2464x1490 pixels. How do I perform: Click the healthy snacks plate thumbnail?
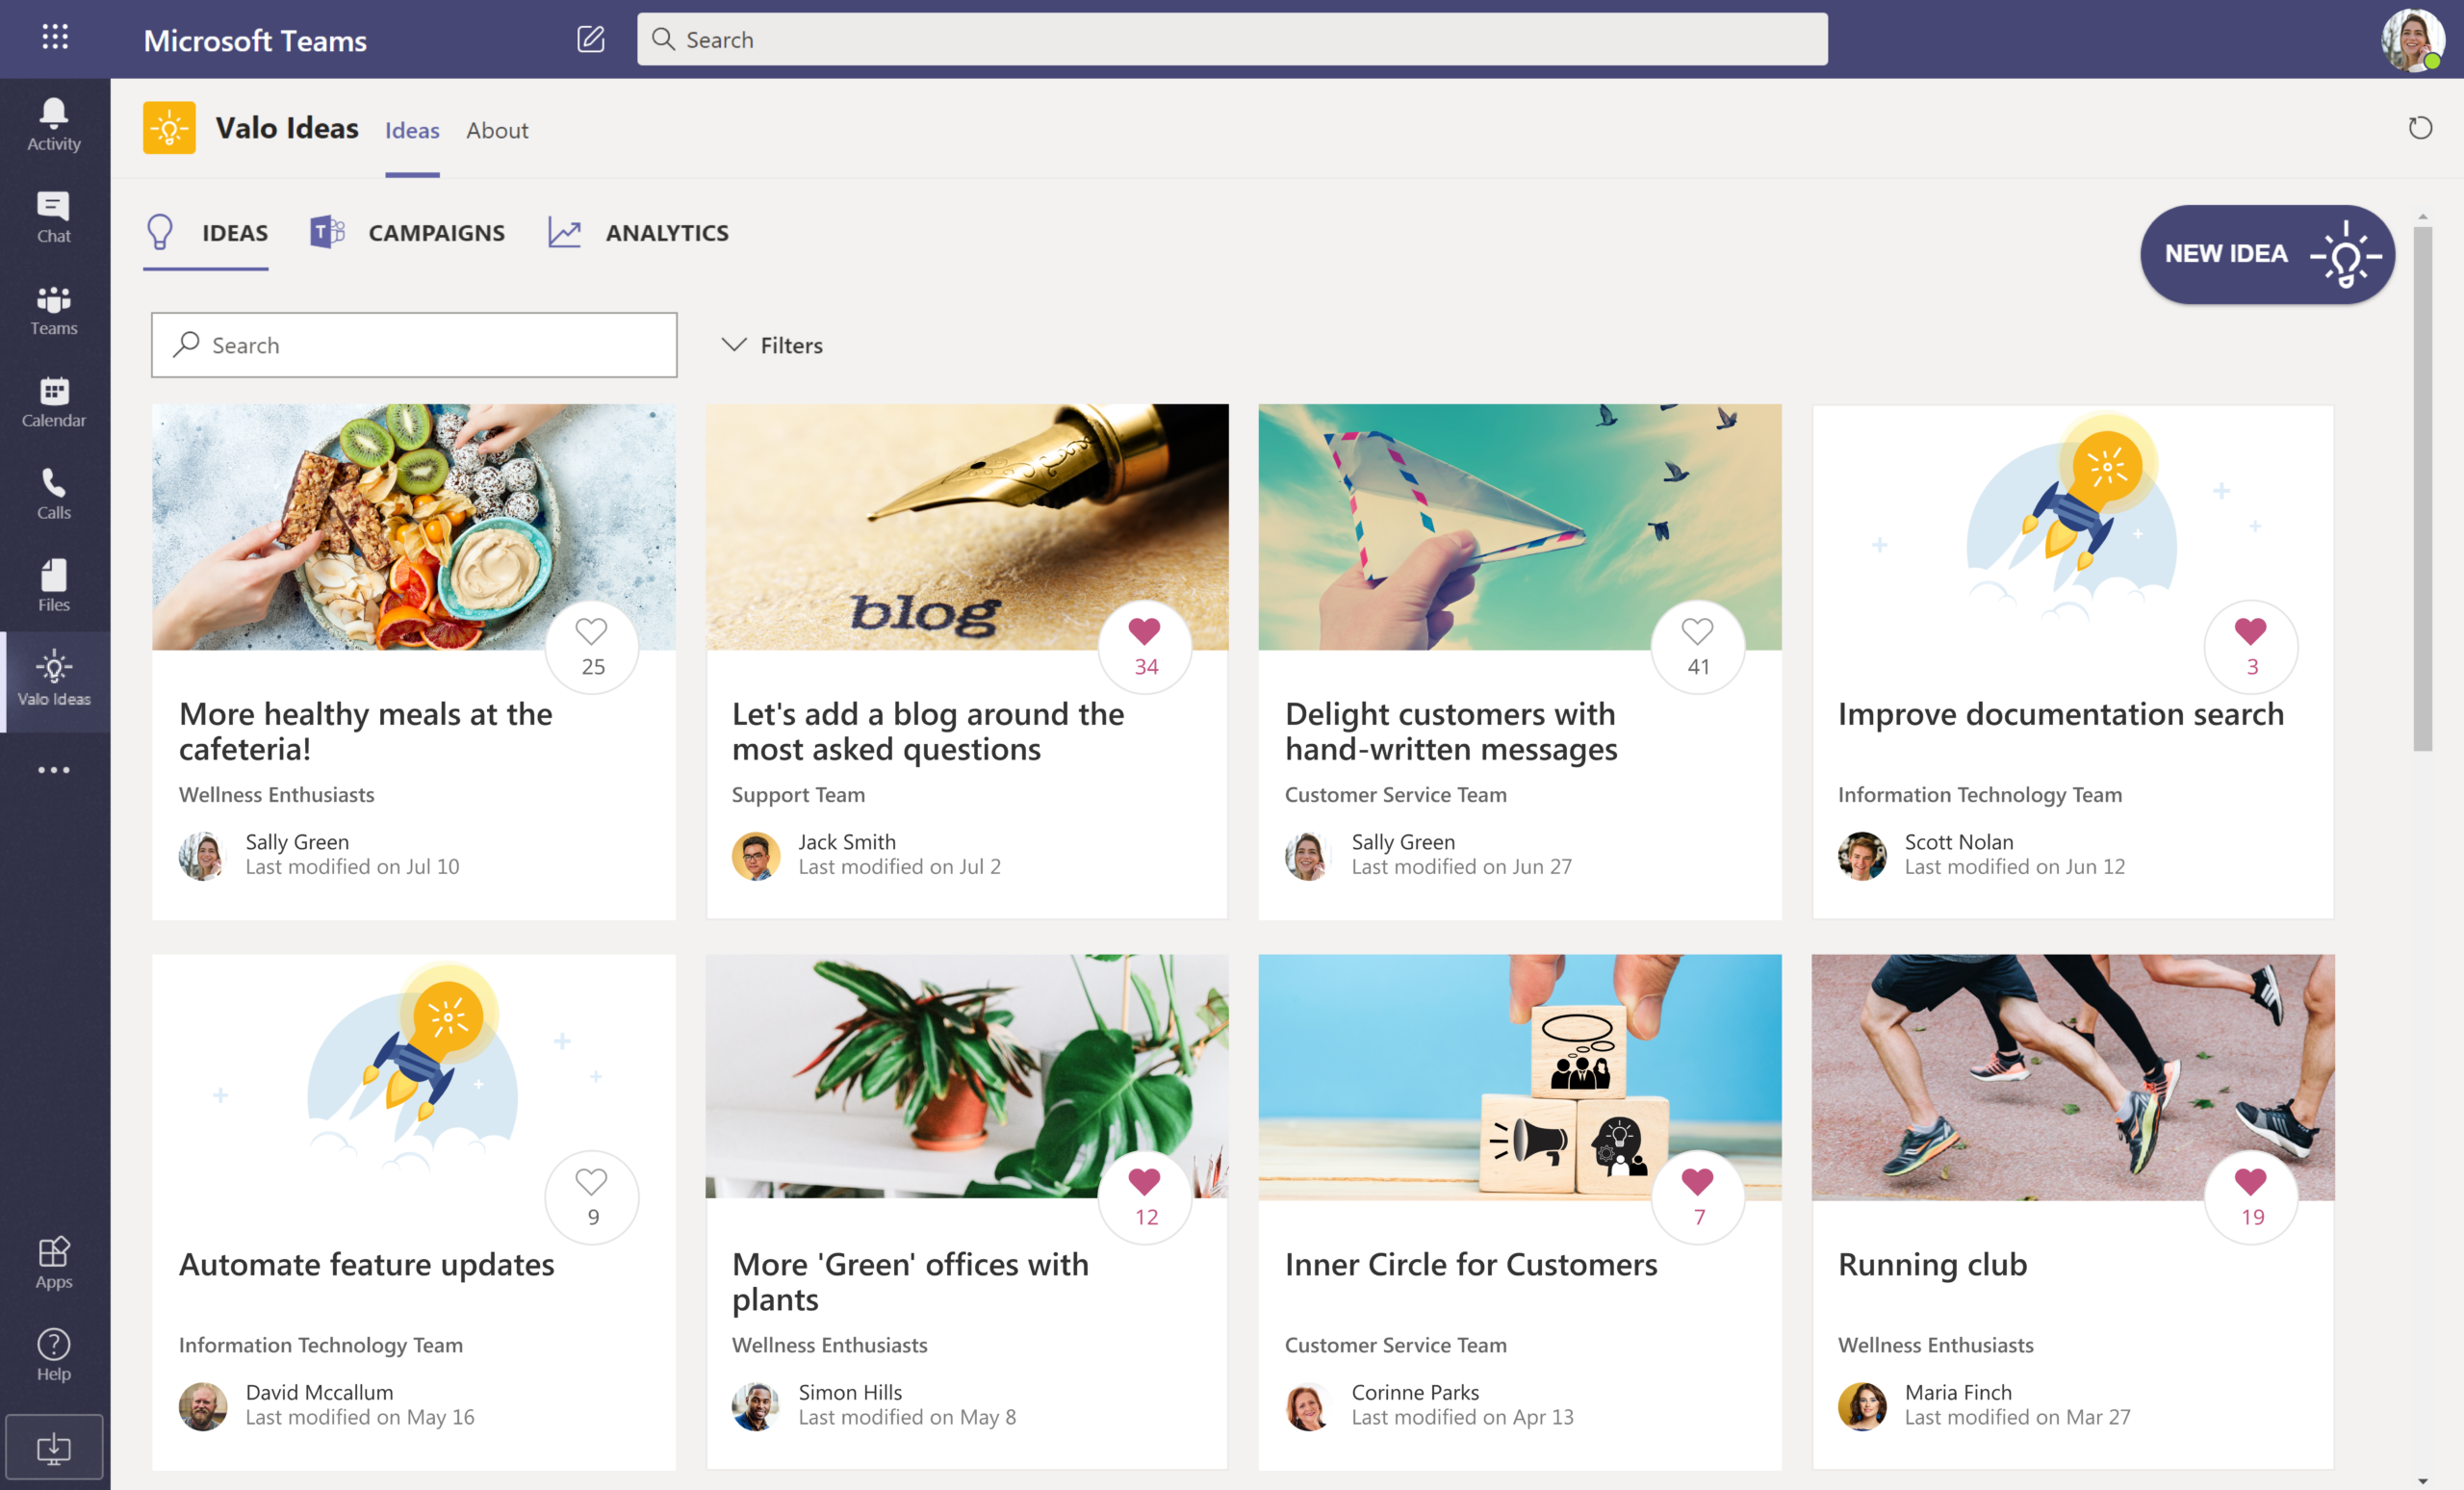(x=414, y=527)
